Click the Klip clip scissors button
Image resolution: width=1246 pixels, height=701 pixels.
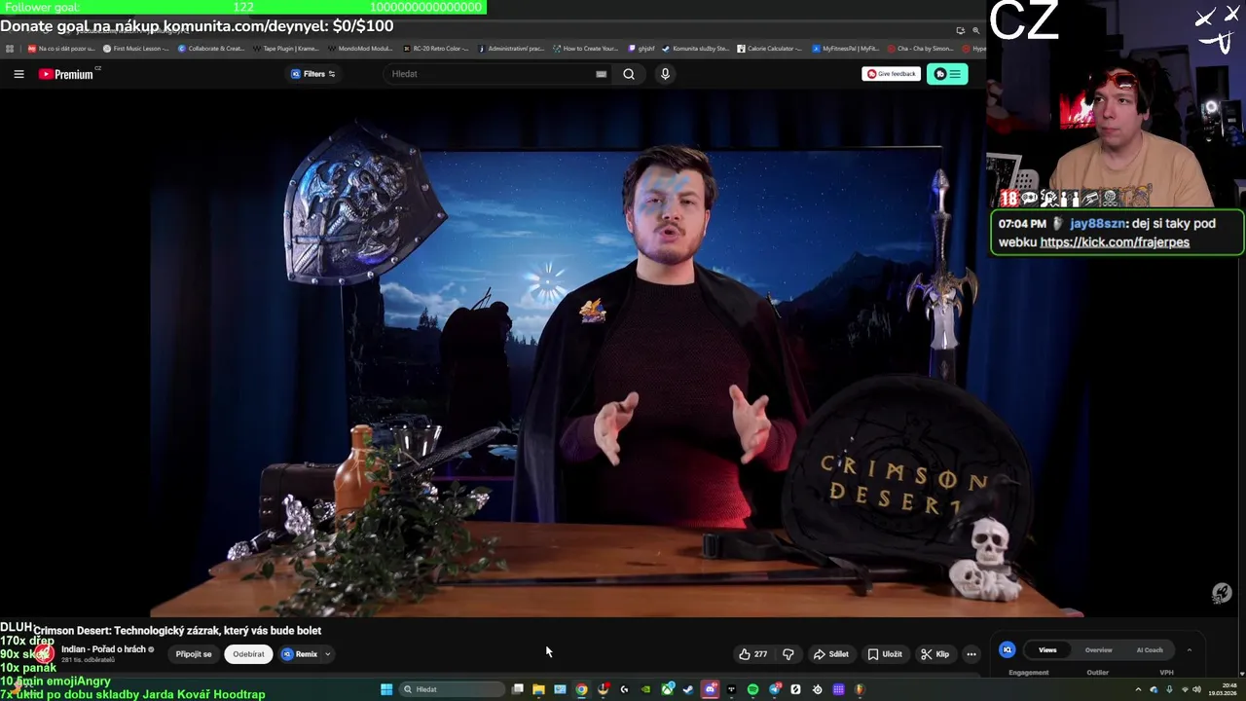click(934, 654)
